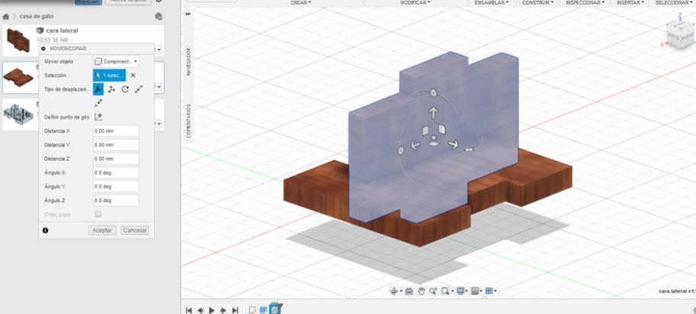This screenshot has width=696, height=314.
Task: Click the Ángulo X input field
Action: tap(116, 172)
